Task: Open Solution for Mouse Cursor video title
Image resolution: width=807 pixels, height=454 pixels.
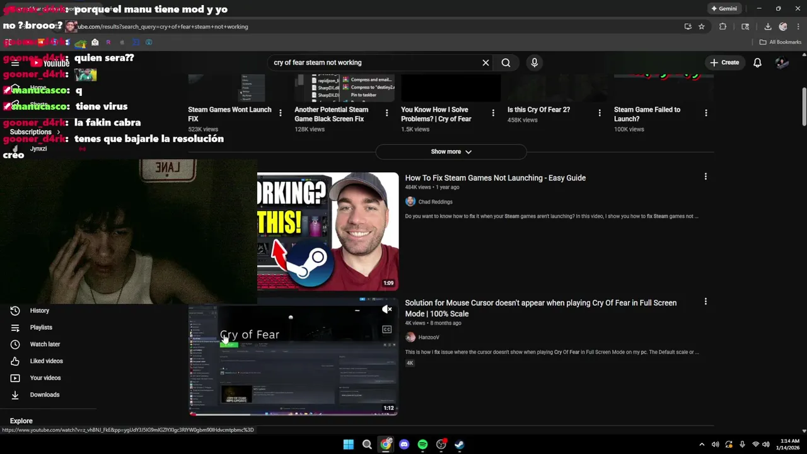Action: 540,308
